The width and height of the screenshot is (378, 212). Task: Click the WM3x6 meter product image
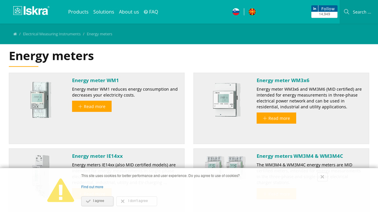coord(227,99)
